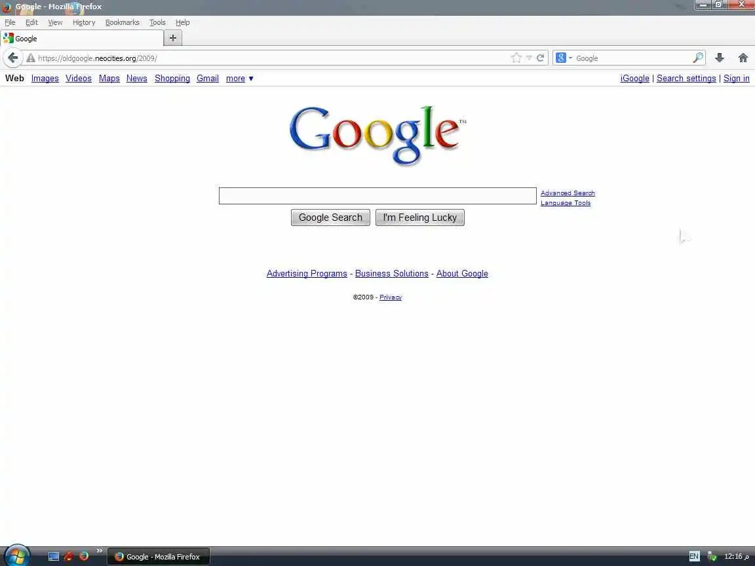Open the Language Tools link

[x=566, y=203]
